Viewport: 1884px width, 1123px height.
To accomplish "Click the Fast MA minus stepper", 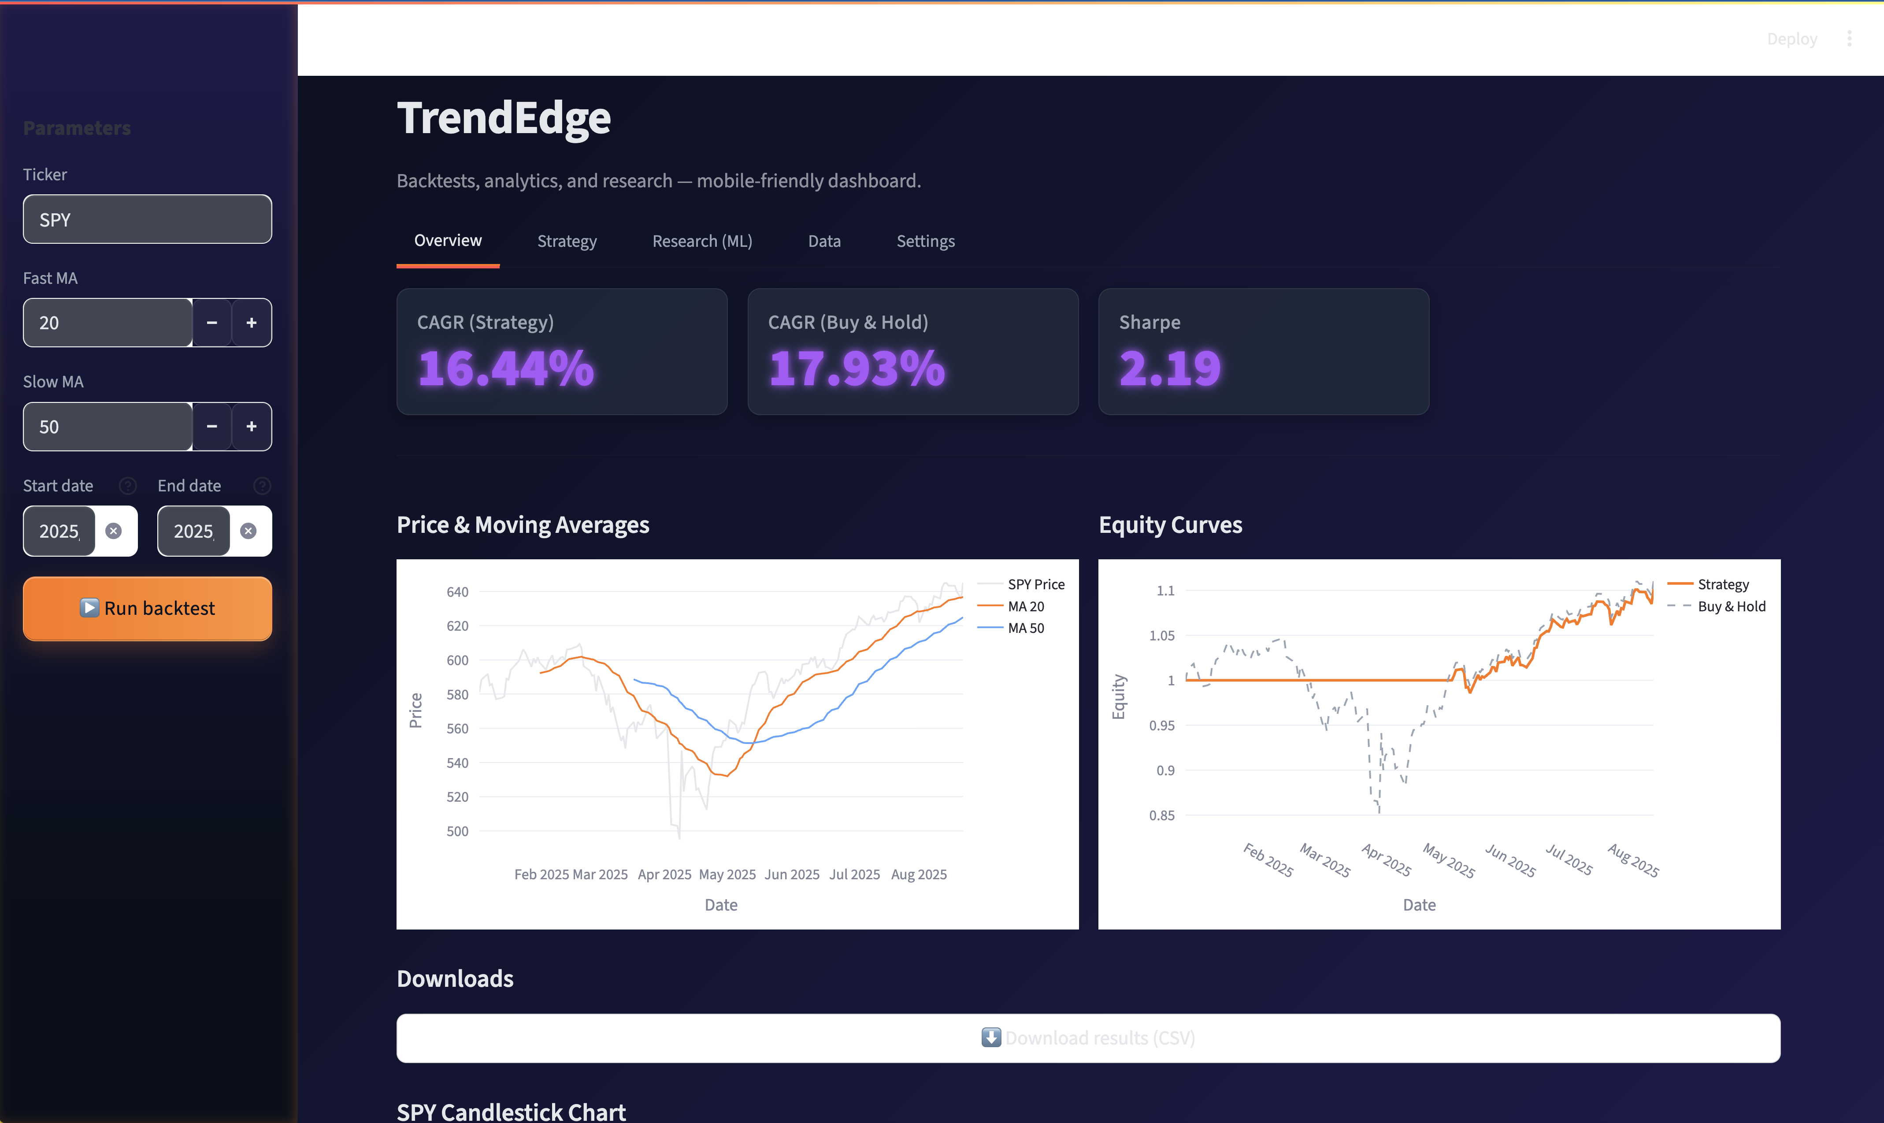I will click(212, 323).
